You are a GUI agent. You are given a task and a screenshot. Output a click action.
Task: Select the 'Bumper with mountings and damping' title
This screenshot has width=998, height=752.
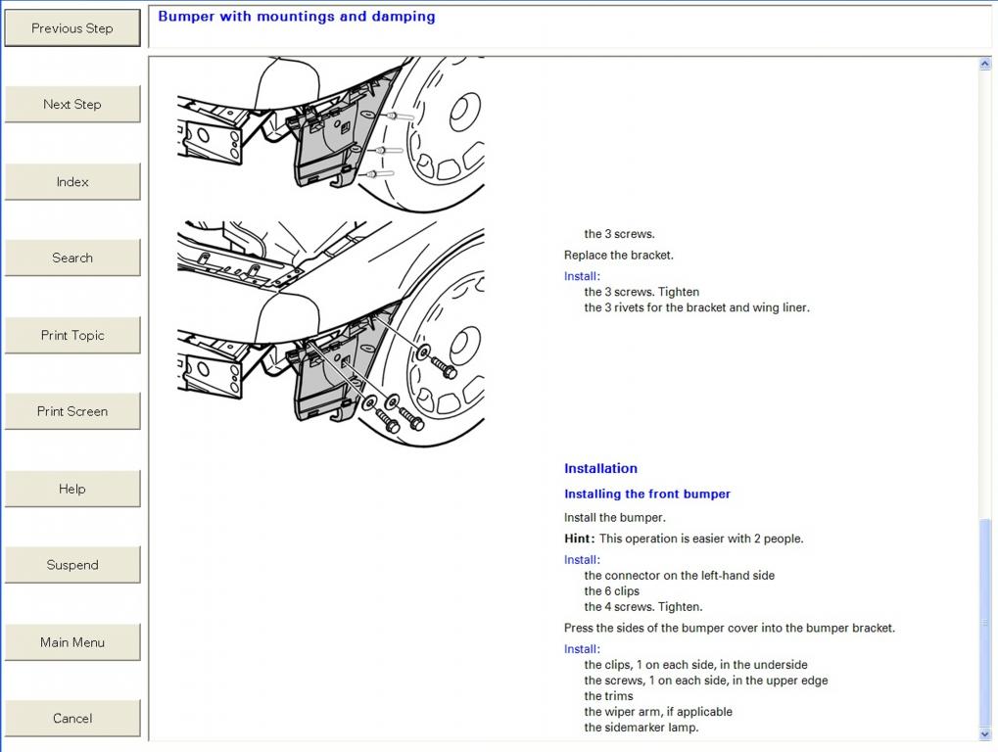297,17
